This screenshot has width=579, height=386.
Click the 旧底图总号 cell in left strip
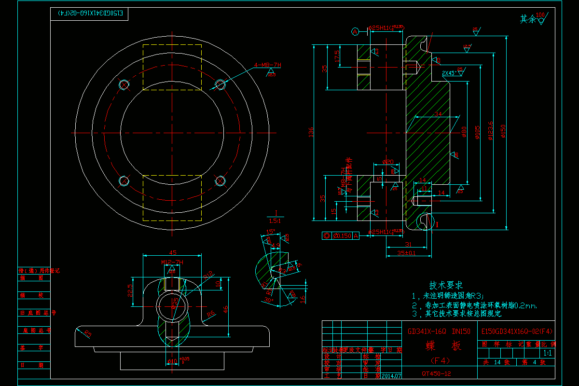point(34,313)
